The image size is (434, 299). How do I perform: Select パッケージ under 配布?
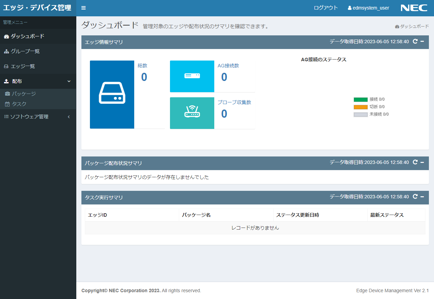pyautogui.click(x=24, y=94)
